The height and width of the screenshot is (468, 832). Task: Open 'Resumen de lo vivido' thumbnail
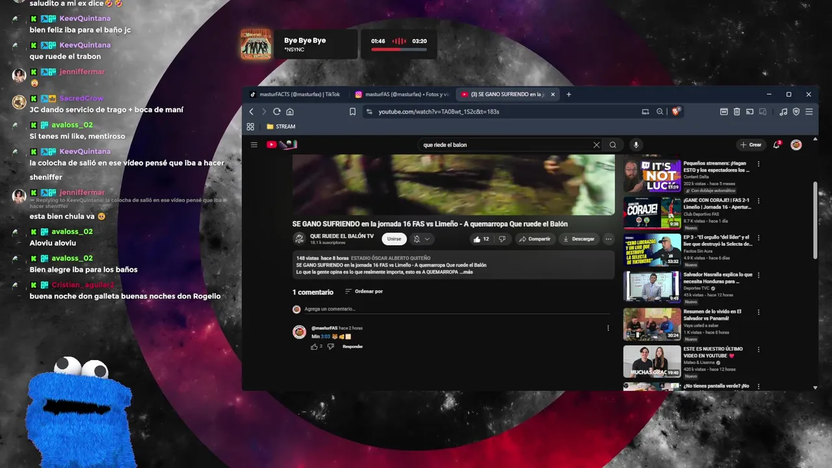pos(652,324)
